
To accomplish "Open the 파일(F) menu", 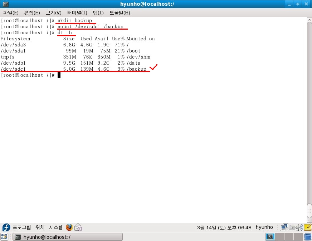I will point(11,13).
